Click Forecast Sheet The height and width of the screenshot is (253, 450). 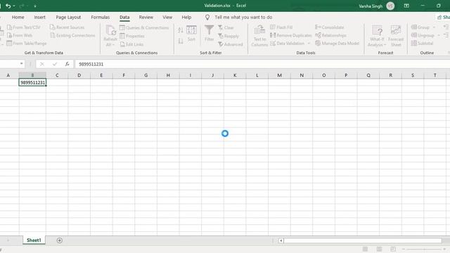pyautogui.click(x=396, y=36)
